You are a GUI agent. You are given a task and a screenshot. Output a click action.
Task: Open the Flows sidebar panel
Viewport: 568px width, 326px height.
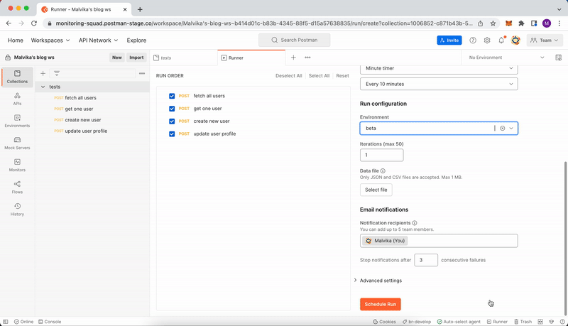pyautogui.click(x=17, y=188)
